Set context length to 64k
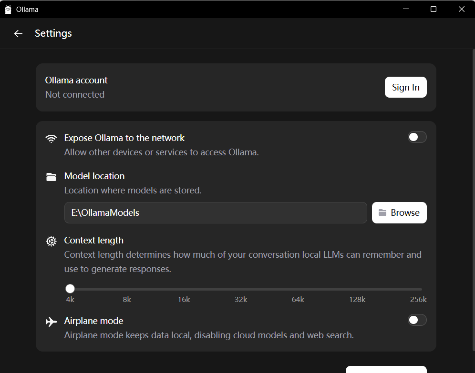 tap(298, 300)
